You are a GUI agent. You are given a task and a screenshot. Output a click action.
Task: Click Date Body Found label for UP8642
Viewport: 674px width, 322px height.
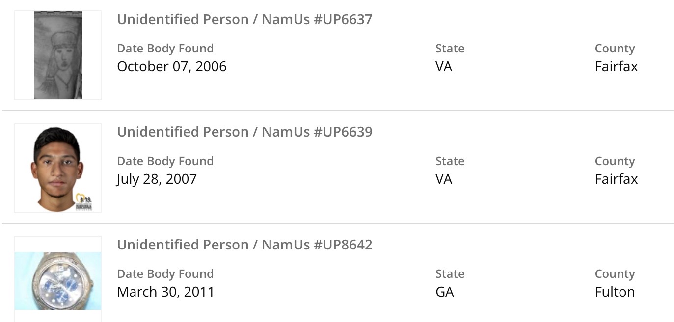point(165,274)
